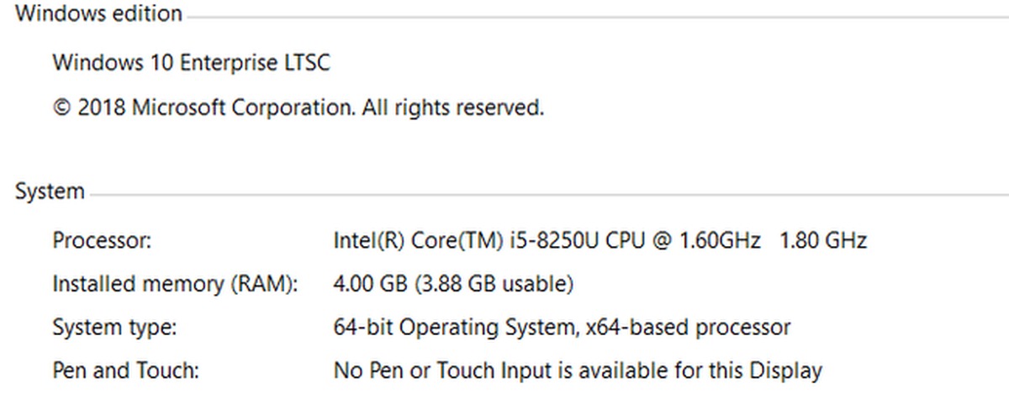Select the Windows 10 Enterprise LTSC text
1009x420 pixels.
(191, 63)
